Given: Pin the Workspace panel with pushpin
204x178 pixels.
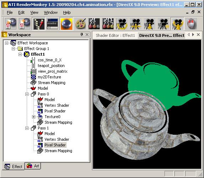Looking at the screenshot, I should pyautogui.click(x=82, y=35).
